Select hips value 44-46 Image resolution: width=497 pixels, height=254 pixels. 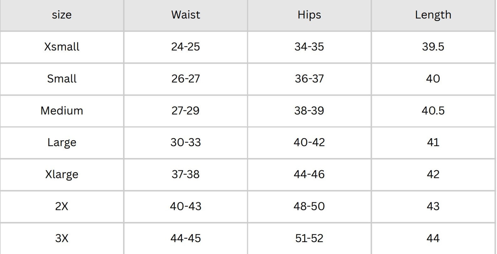point(309,174)
